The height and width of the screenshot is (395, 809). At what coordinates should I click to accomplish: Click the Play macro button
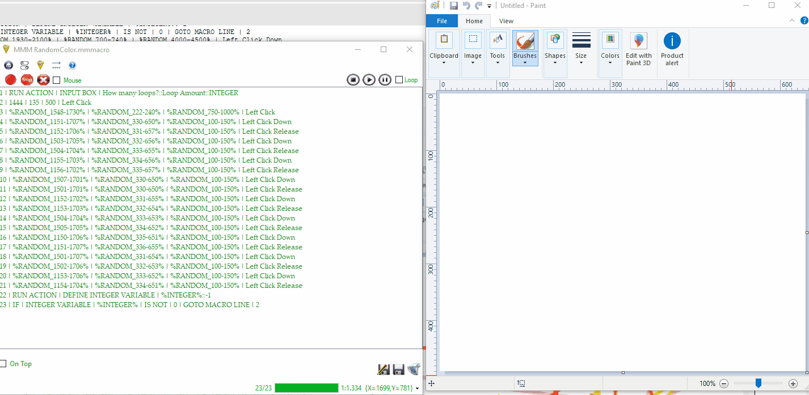pyautogui.click(x=369, y=80)
